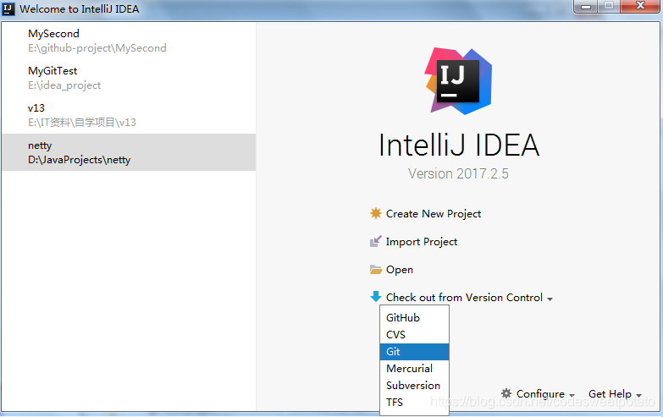Click the Create New Project star icon
Screen dimensions: 663x417
coord(375,213)
